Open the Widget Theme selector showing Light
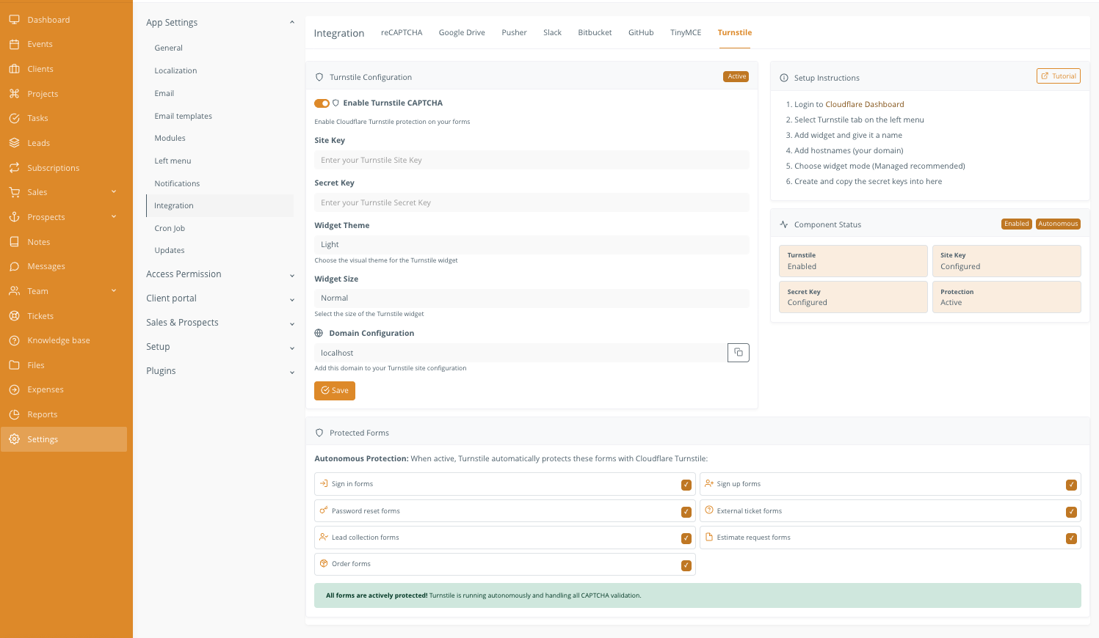Viewport: 1099px width, 638px height. coord(532,244)
